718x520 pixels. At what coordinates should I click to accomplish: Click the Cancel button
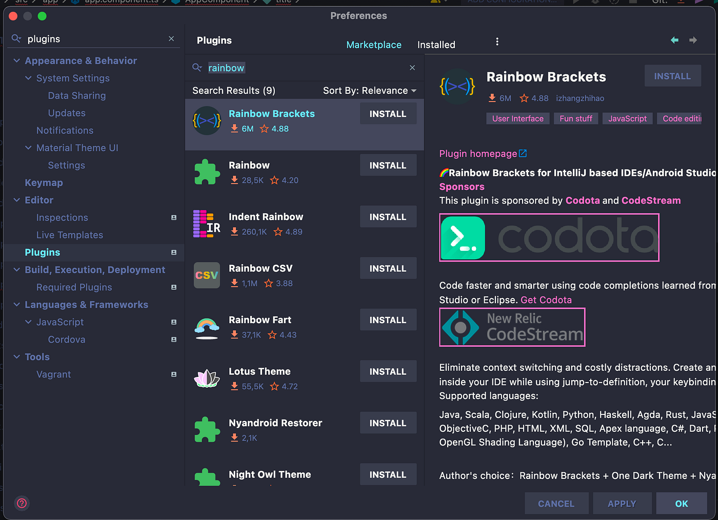(x=556, y=504)
